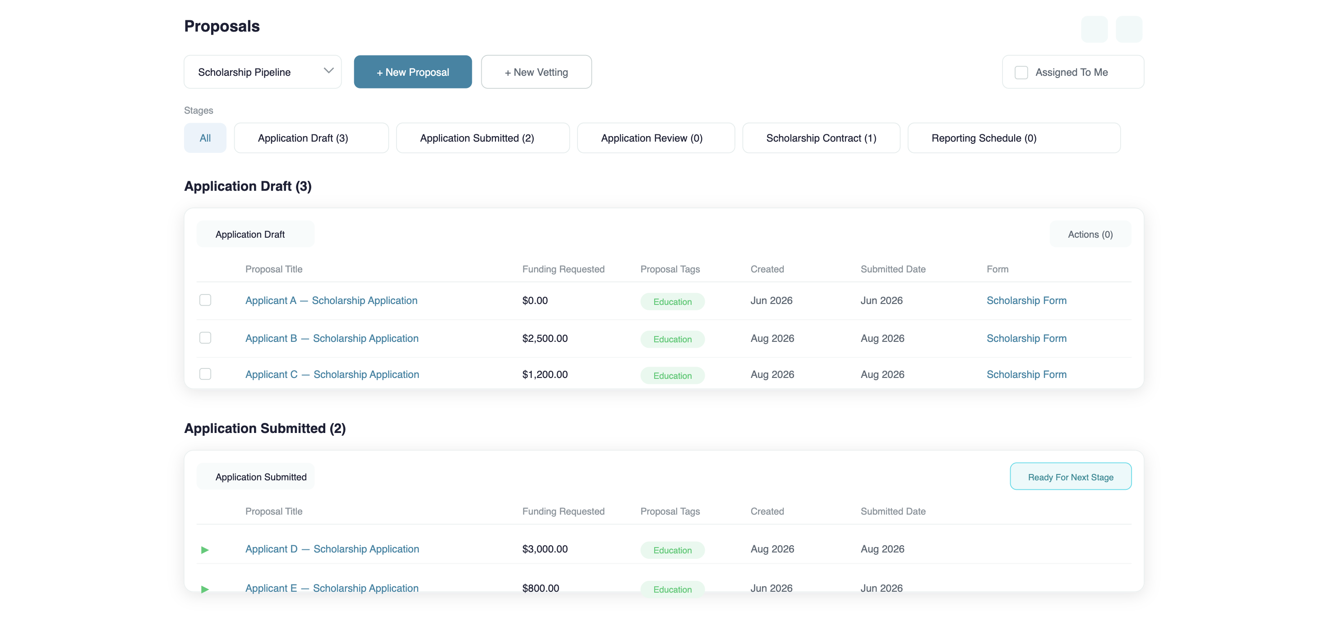
Task: Click the Application Submitted (2) section heading
Action: [265, 428]
